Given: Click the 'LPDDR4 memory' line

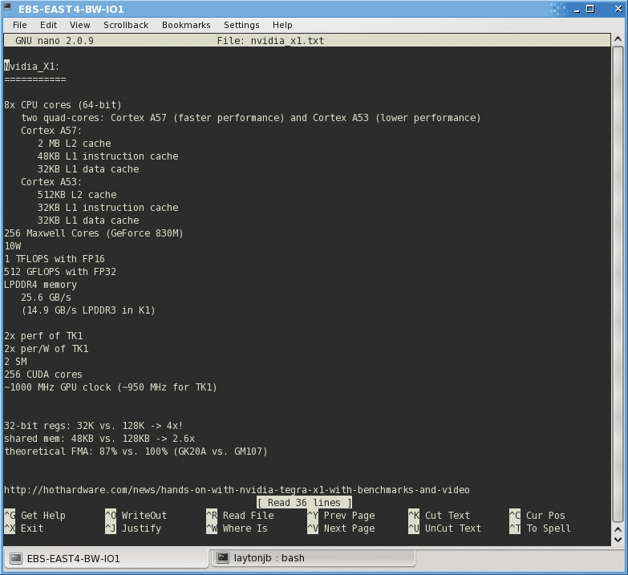Looking at the screenshot, I should click(x=40, y=285).
